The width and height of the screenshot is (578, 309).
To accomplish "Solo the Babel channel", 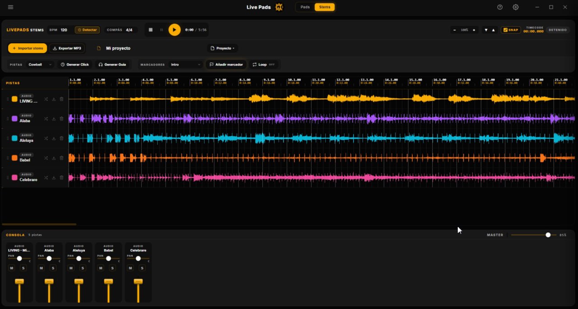I will coord(112,268).
